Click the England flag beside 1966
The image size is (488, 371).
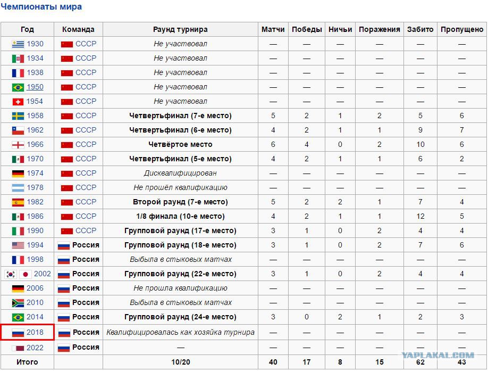(18, 145)
